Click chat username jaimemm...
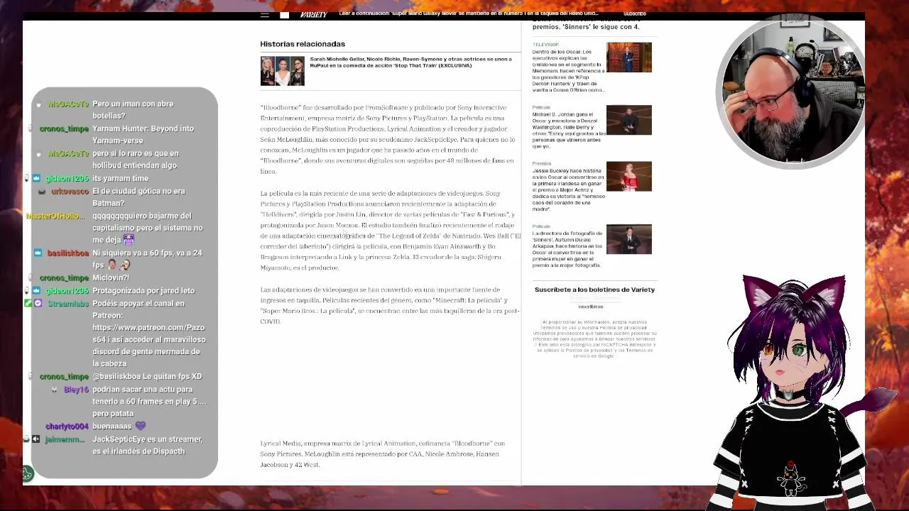This screenshot has width=909, height=511. [x=65, y=439]
